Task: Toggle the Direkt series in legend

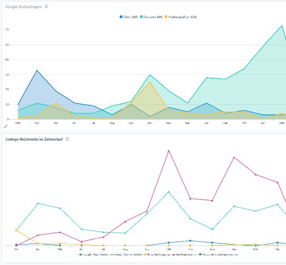Action: point(128,17)
